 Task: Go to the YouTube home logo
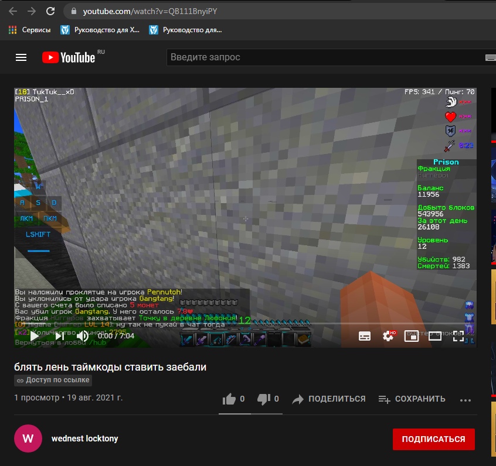tap(69, 57)
